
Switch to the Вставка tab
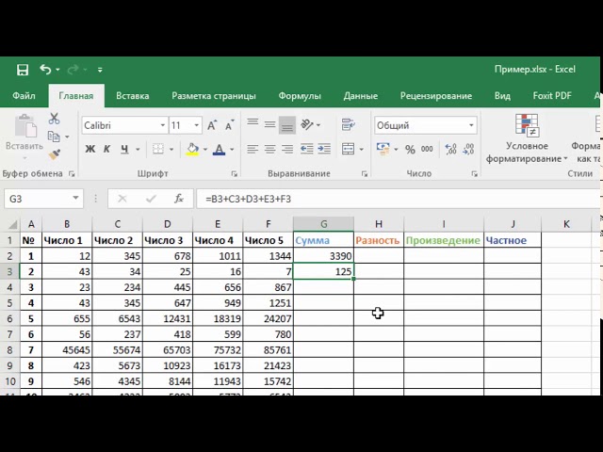pos(132,96)
